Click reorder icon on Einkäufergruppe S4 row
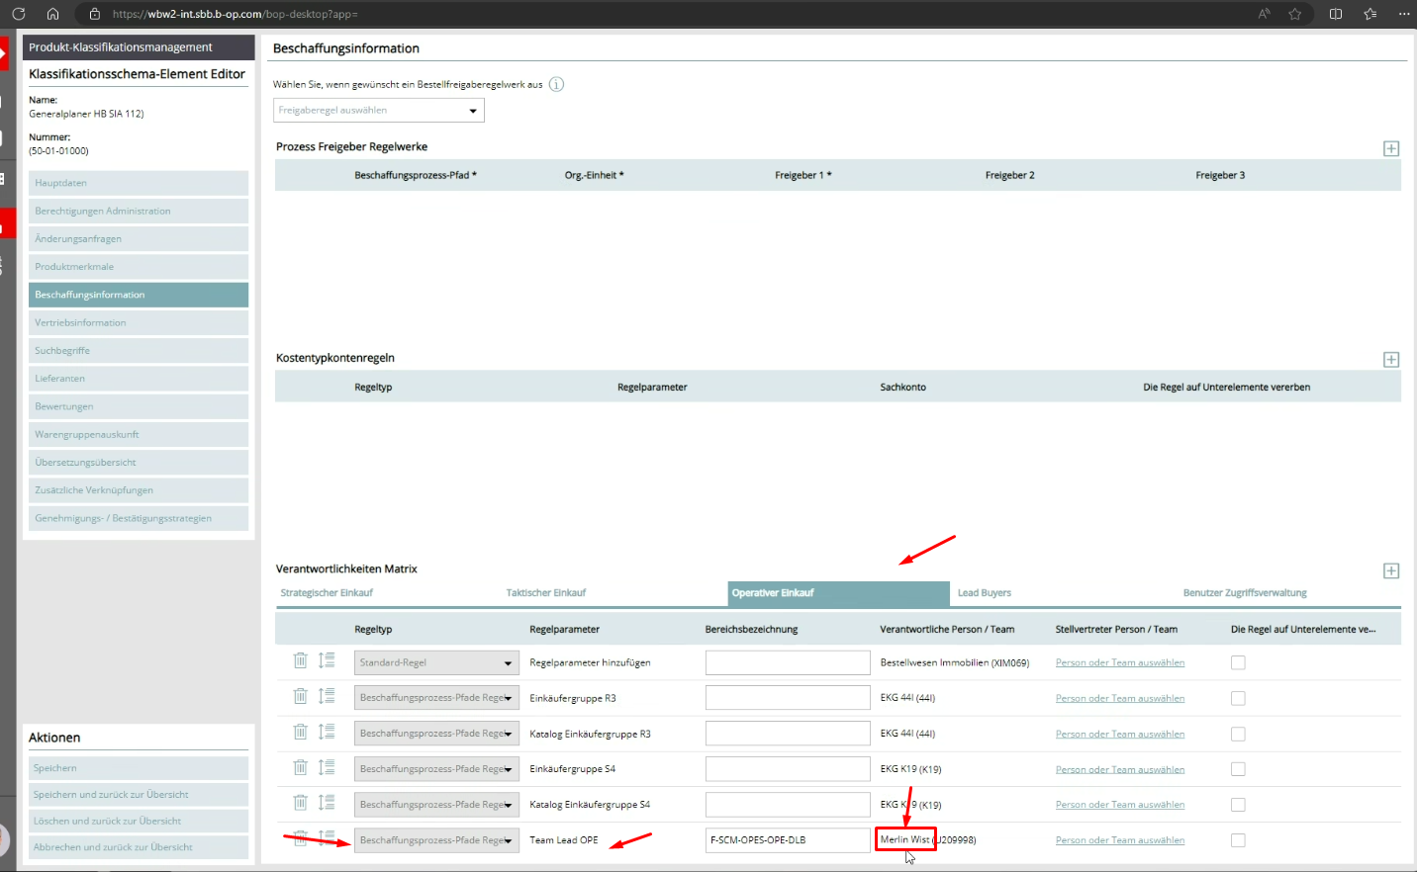The width and height of the screenshot is (1417, 872). 327,768
